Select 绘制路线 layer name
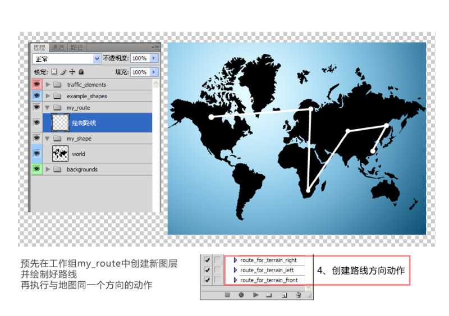 [84, 123]
